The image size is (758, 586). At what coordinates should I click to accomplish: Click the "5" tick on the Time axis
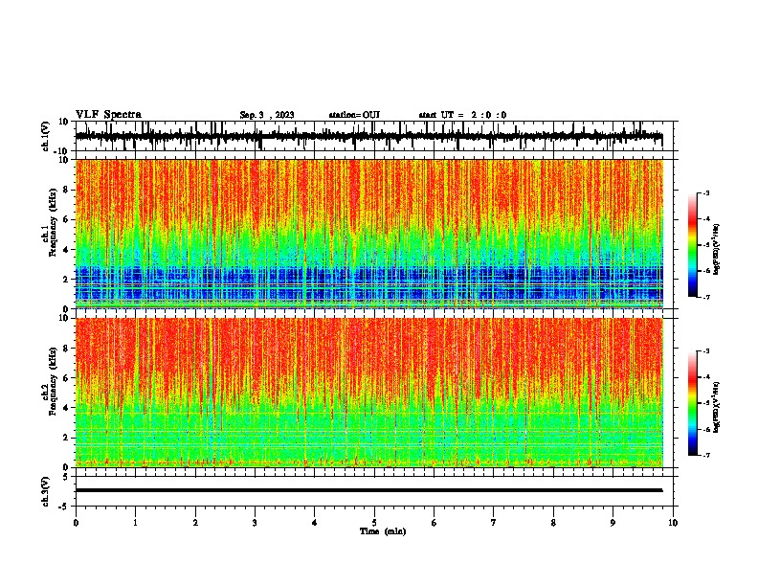click(374, 523)
